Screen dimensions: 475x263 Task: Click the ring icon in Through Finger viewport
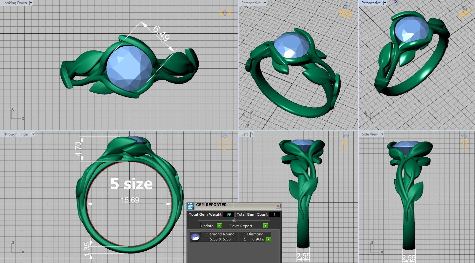[x=225, y=142]
